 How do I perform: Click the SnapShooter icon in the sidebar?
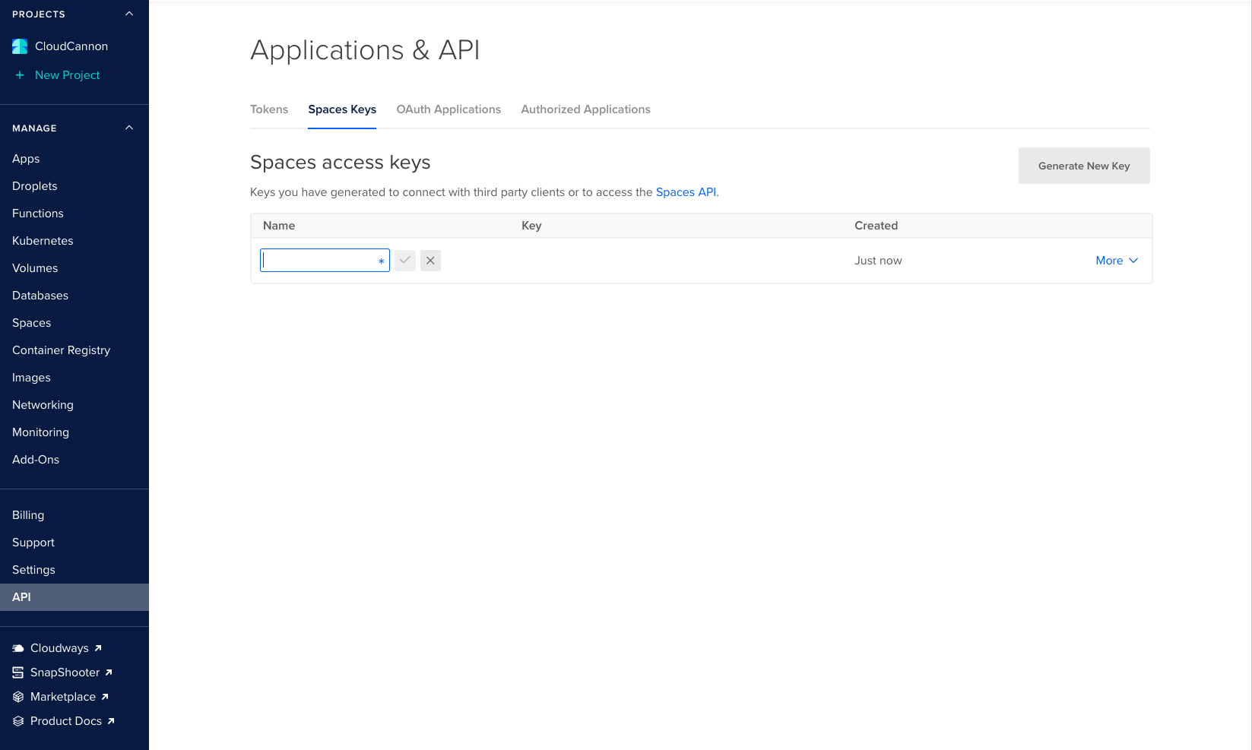pyautogui.click(x=17, y=672)
